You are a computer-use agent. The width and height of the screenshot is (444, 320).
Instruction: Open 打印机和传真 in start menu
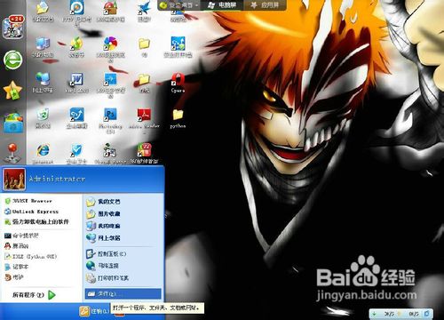[107, 278]
